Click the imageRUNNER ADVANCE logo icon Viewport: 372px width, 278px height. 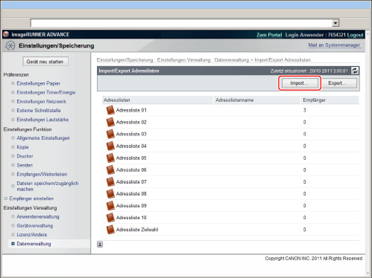pyautogui.click(x=6, y=34)
